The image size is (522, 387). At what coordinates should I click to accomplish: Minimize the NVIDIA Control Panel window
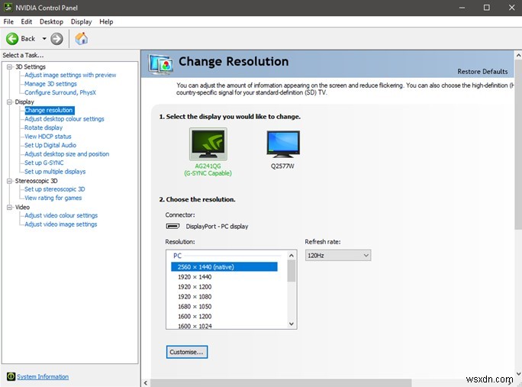pyautogui.click(x=462, y=8)
